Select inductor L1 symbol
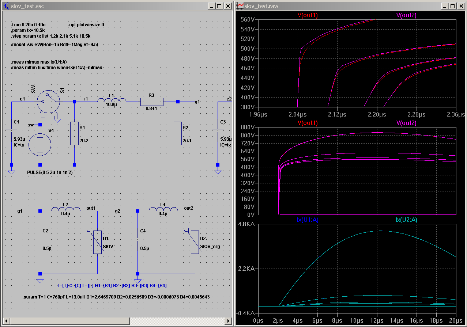The height and width of the screenshot is (327, 467). click(112, 100)
